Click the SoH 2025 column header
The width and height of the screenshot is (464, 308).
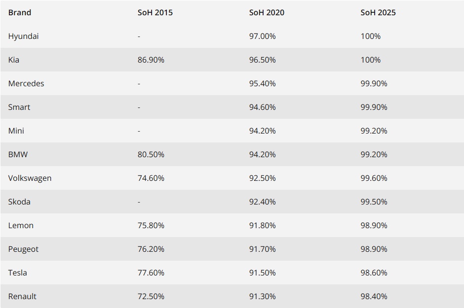pos(378,12)
